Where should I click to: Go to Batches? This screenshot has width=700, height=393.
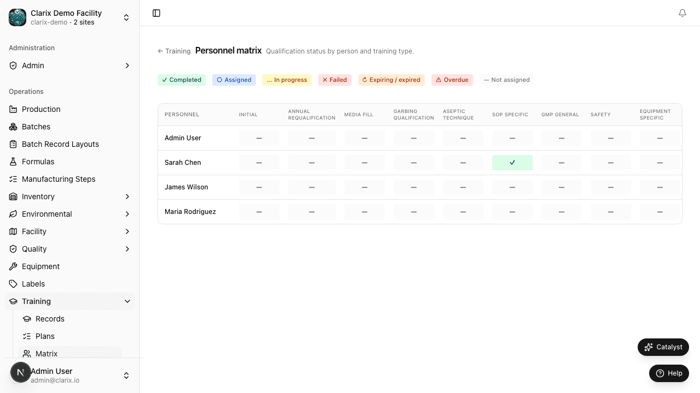(70, 127)
